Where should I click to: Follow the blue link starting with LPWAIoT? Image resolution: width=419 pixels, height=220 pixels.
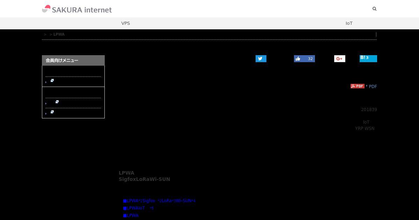pos(138,208)
